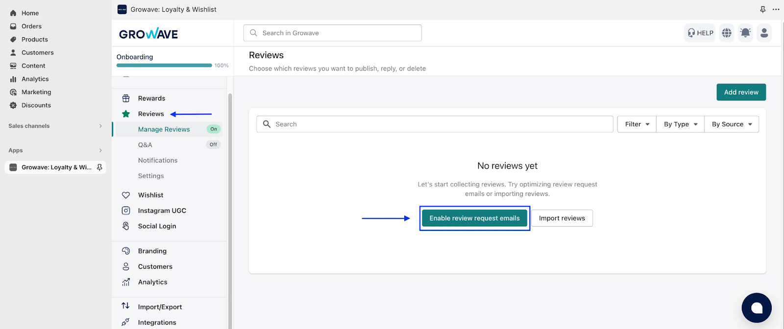Click the Import/Export arrows icon
The width and height of the screenshot is (784, 329).
(x=126, y=306)
